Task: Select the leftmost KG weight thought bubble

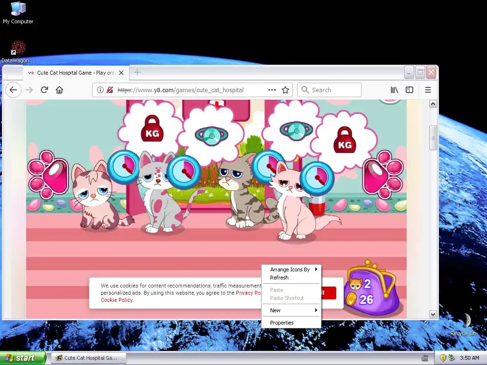Action: 151,129
